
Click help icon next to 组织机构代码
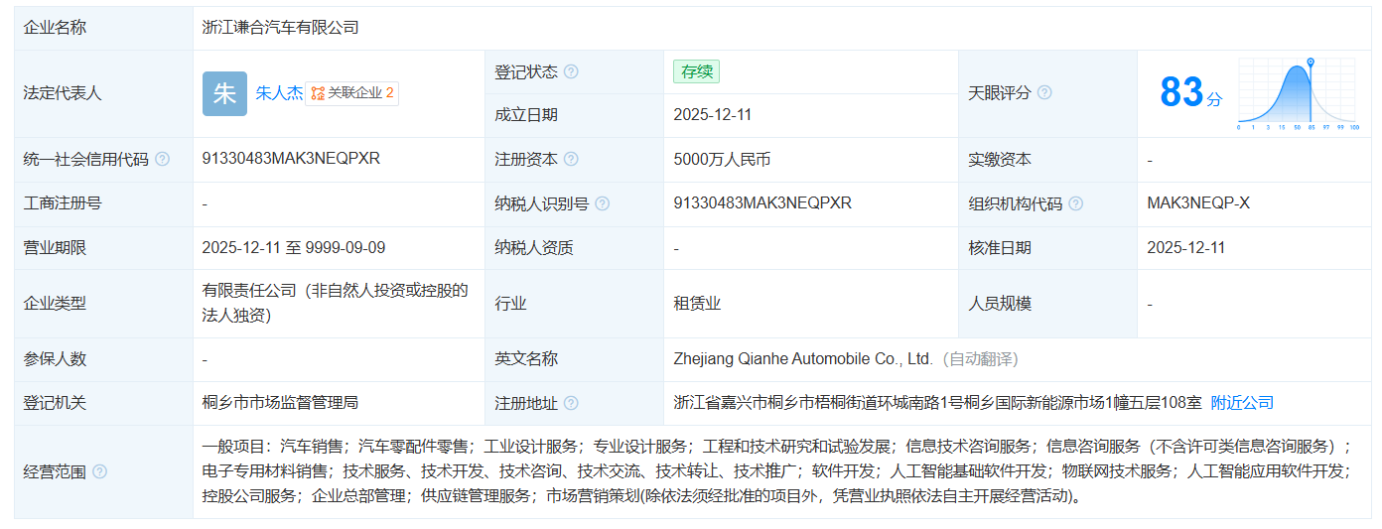coord(1075,204)
